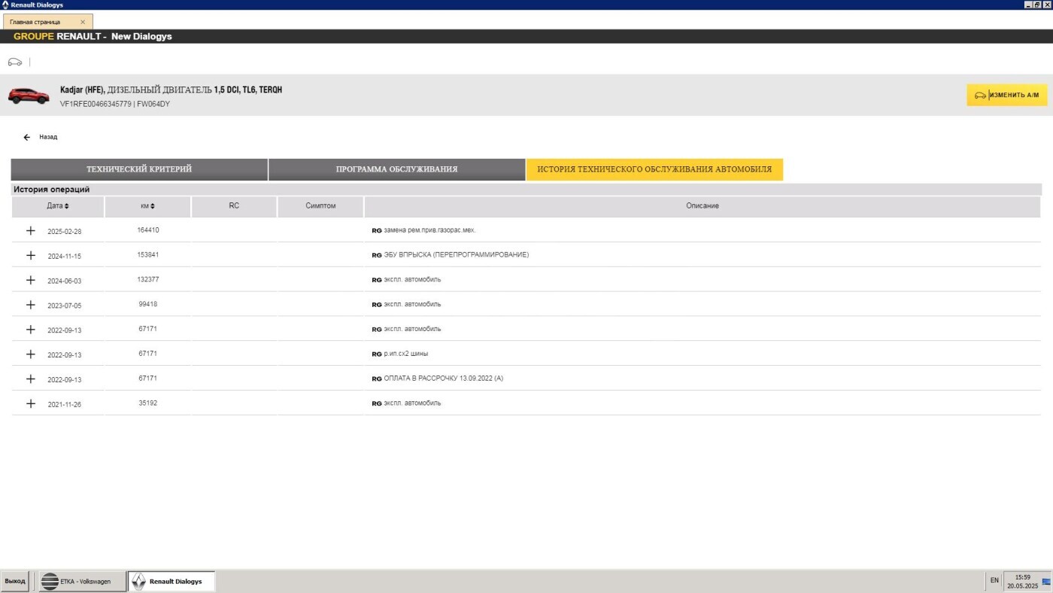Click the RC column header

[234, 206]
